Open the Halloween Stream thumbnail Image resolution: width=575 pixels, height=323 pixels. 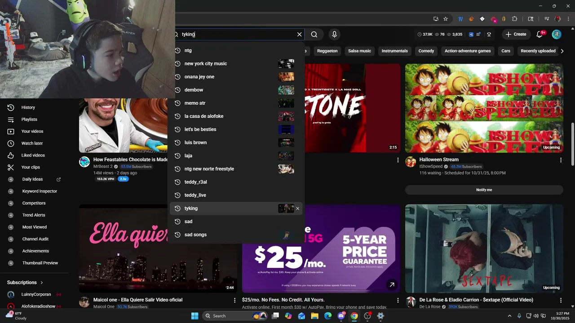[x=484, y=108]
